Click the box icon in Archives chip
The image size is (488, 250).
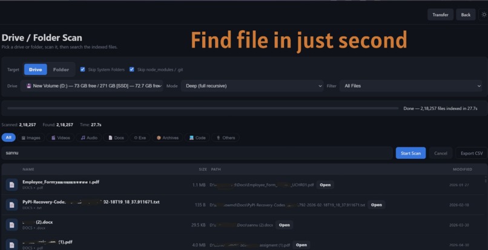159,138
